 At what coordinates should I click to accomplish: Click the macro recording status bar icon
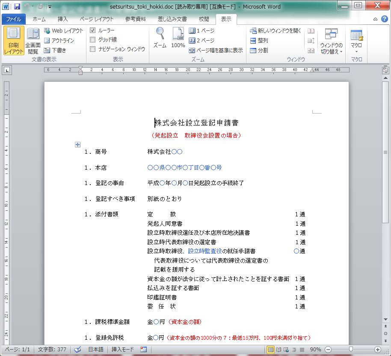[x=143, y=350]
